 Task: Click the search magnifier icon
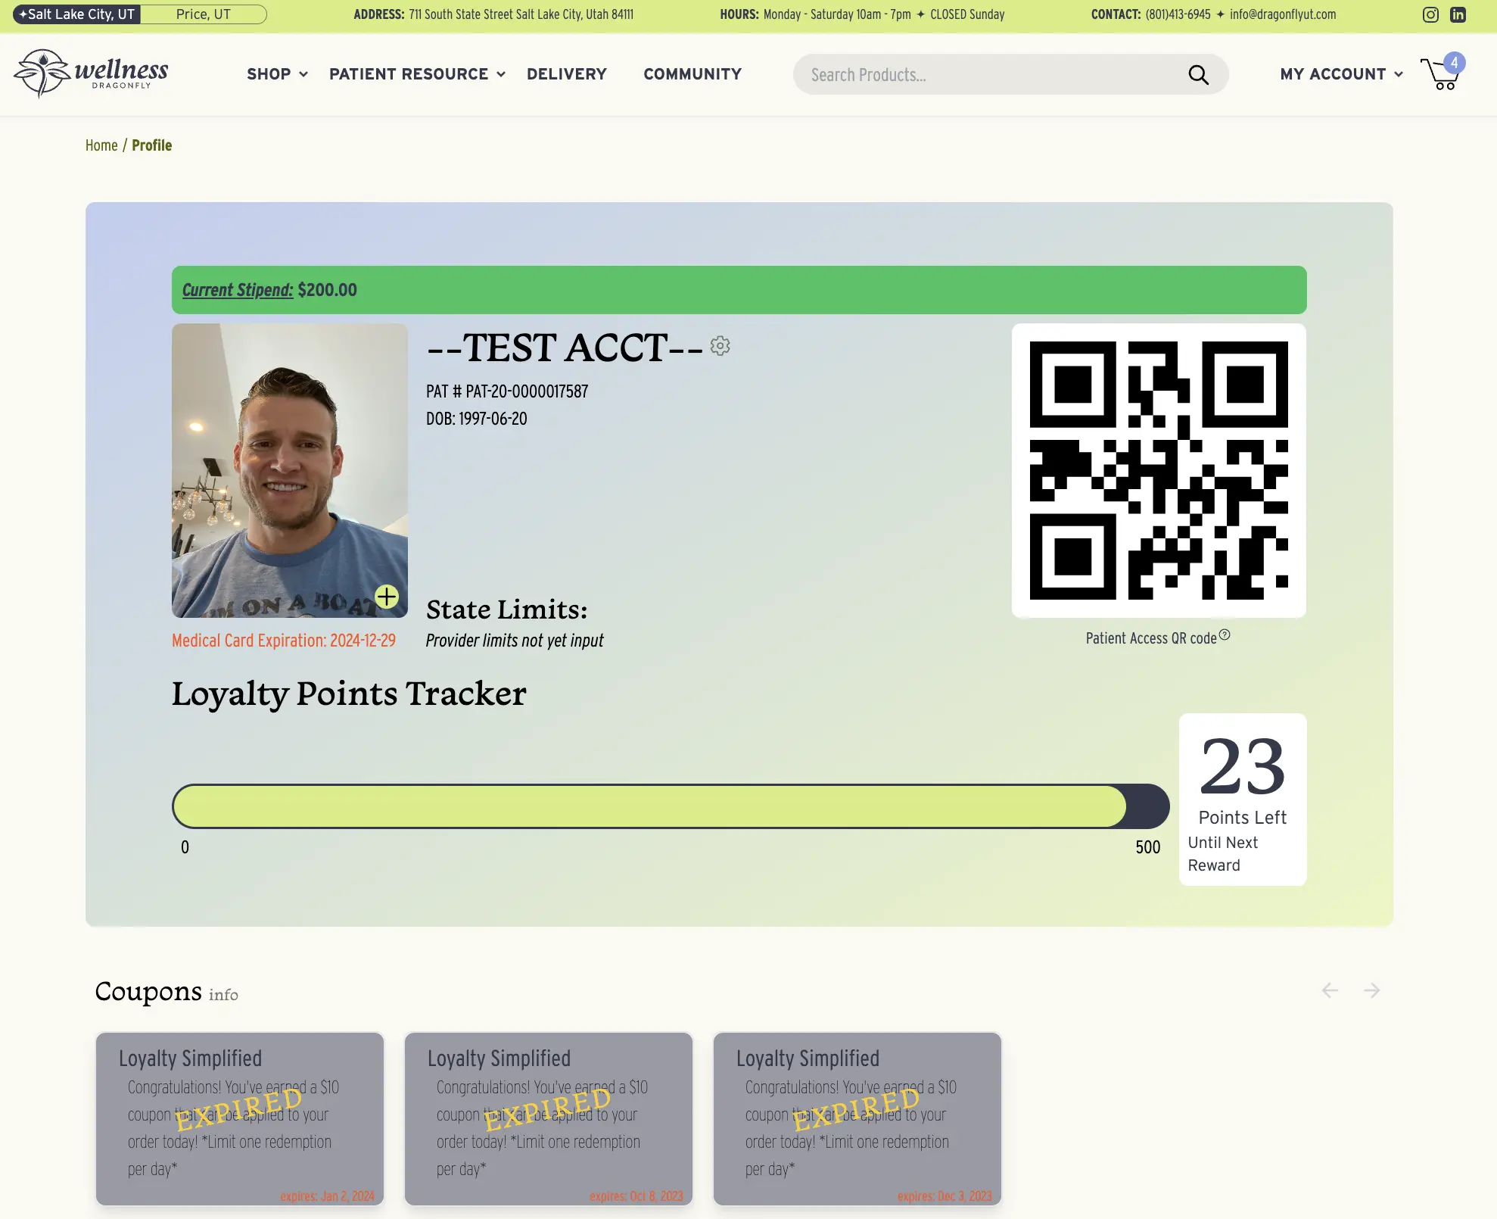[1198, 74]
